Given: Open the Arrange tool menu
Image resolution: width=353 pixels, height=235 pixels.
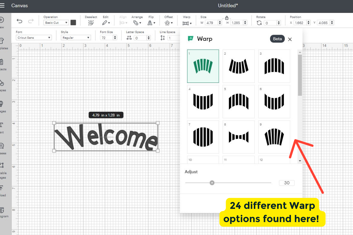Looking at the screenshot, I should click(137, 23).
